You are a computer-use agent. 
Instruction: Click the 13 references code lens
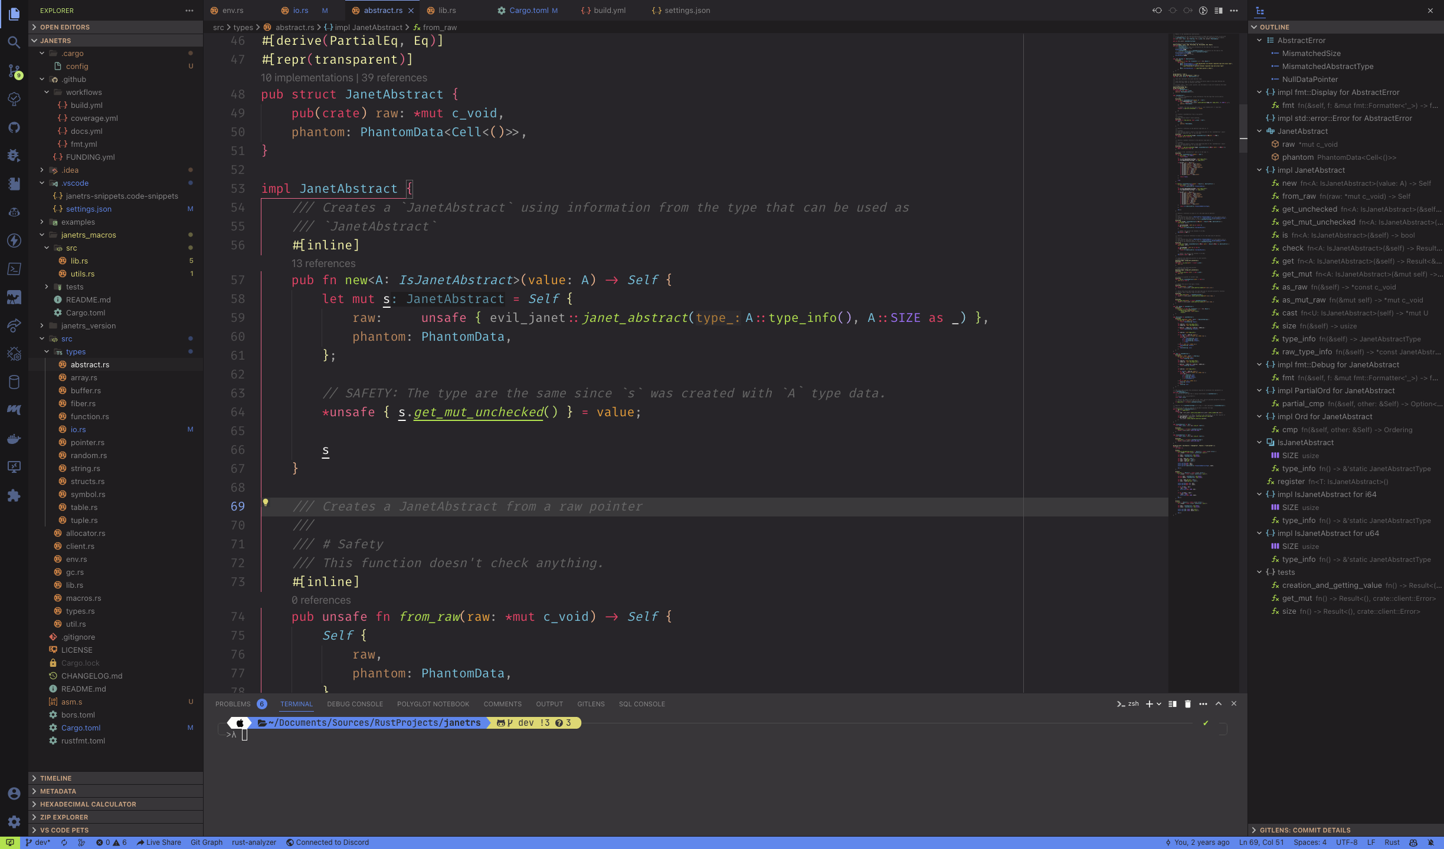pyautogui.click(x=323, y=264)
